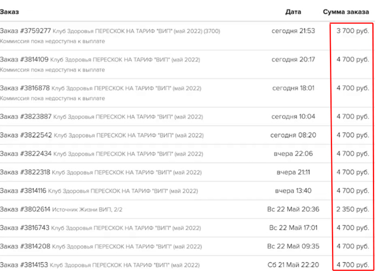The image size is (376, 271).
Task: Open order #3822542 link
Action: point(26,135)
